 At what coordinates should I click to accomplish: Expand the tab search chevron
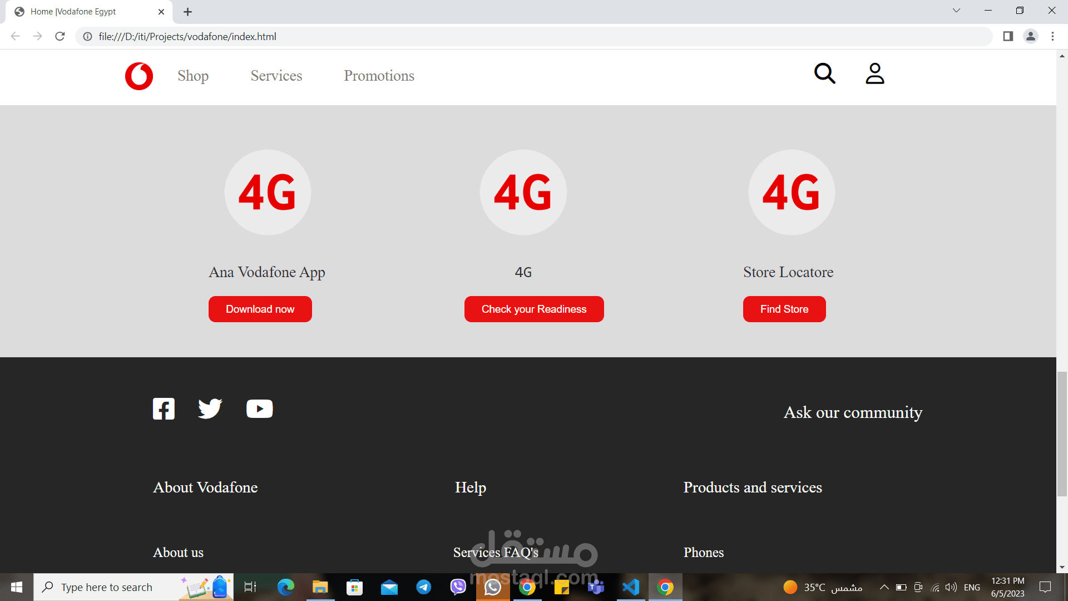point(956,11)
